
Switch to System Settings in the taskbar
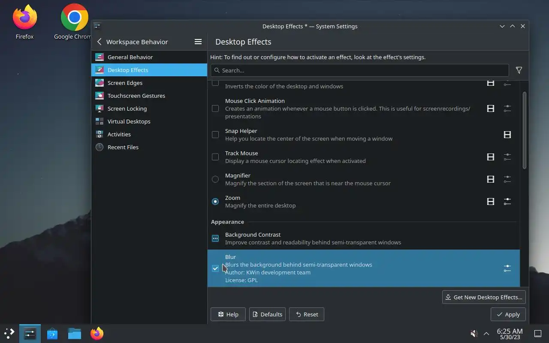pos(30,333)
